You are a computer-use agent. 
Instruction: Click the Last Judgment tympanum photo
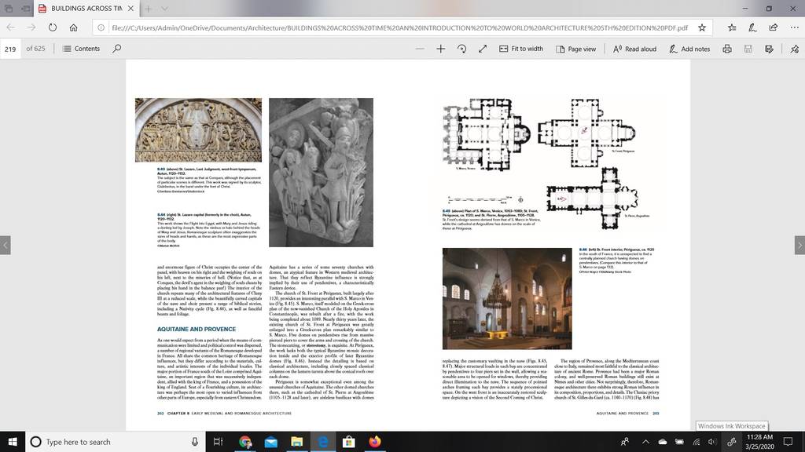(198, 130)
